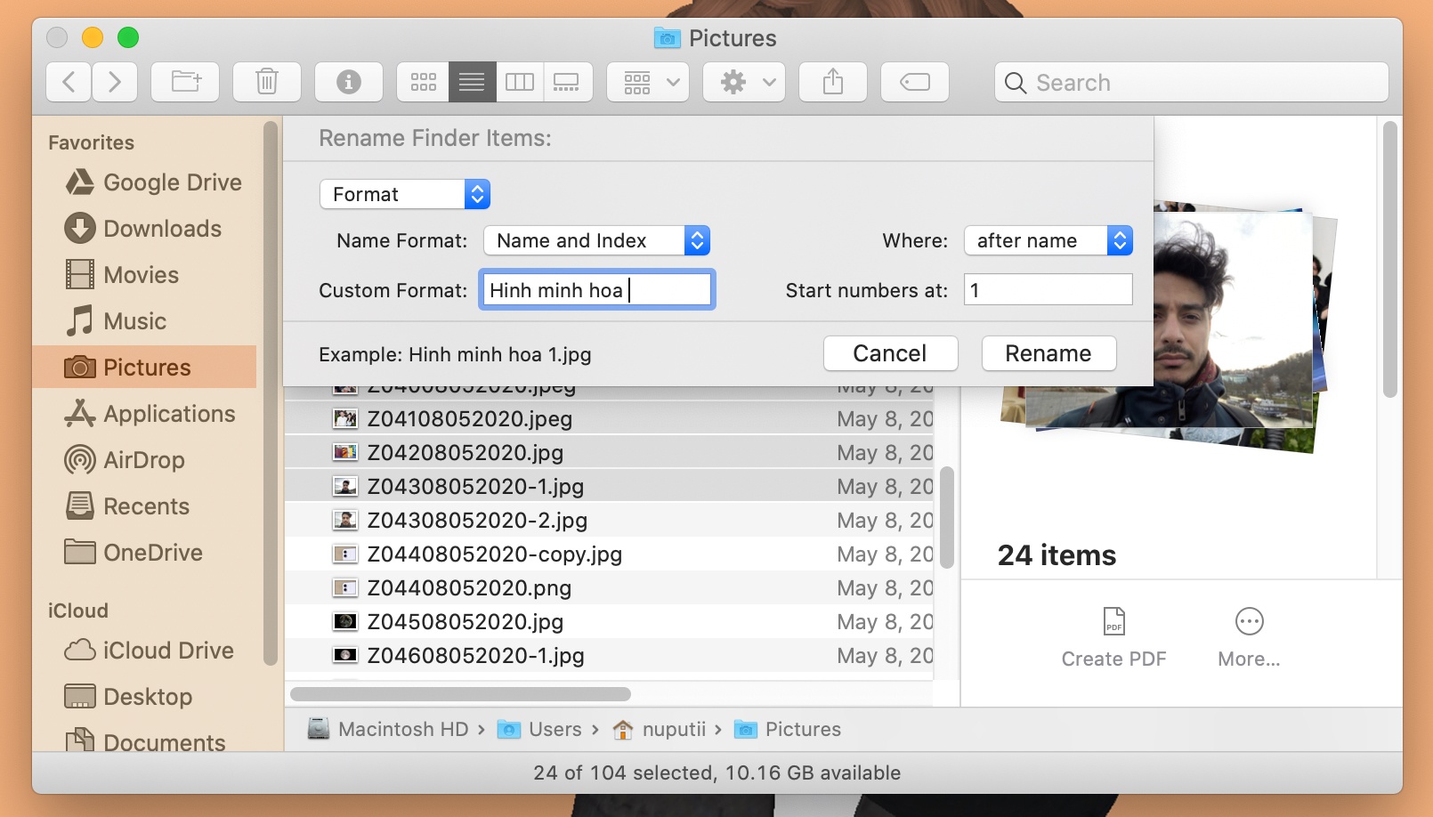The width and height of the screenshot is (1433, 817).
Task: Click the Trash delete toolbar icon
Action: [266, 83]
